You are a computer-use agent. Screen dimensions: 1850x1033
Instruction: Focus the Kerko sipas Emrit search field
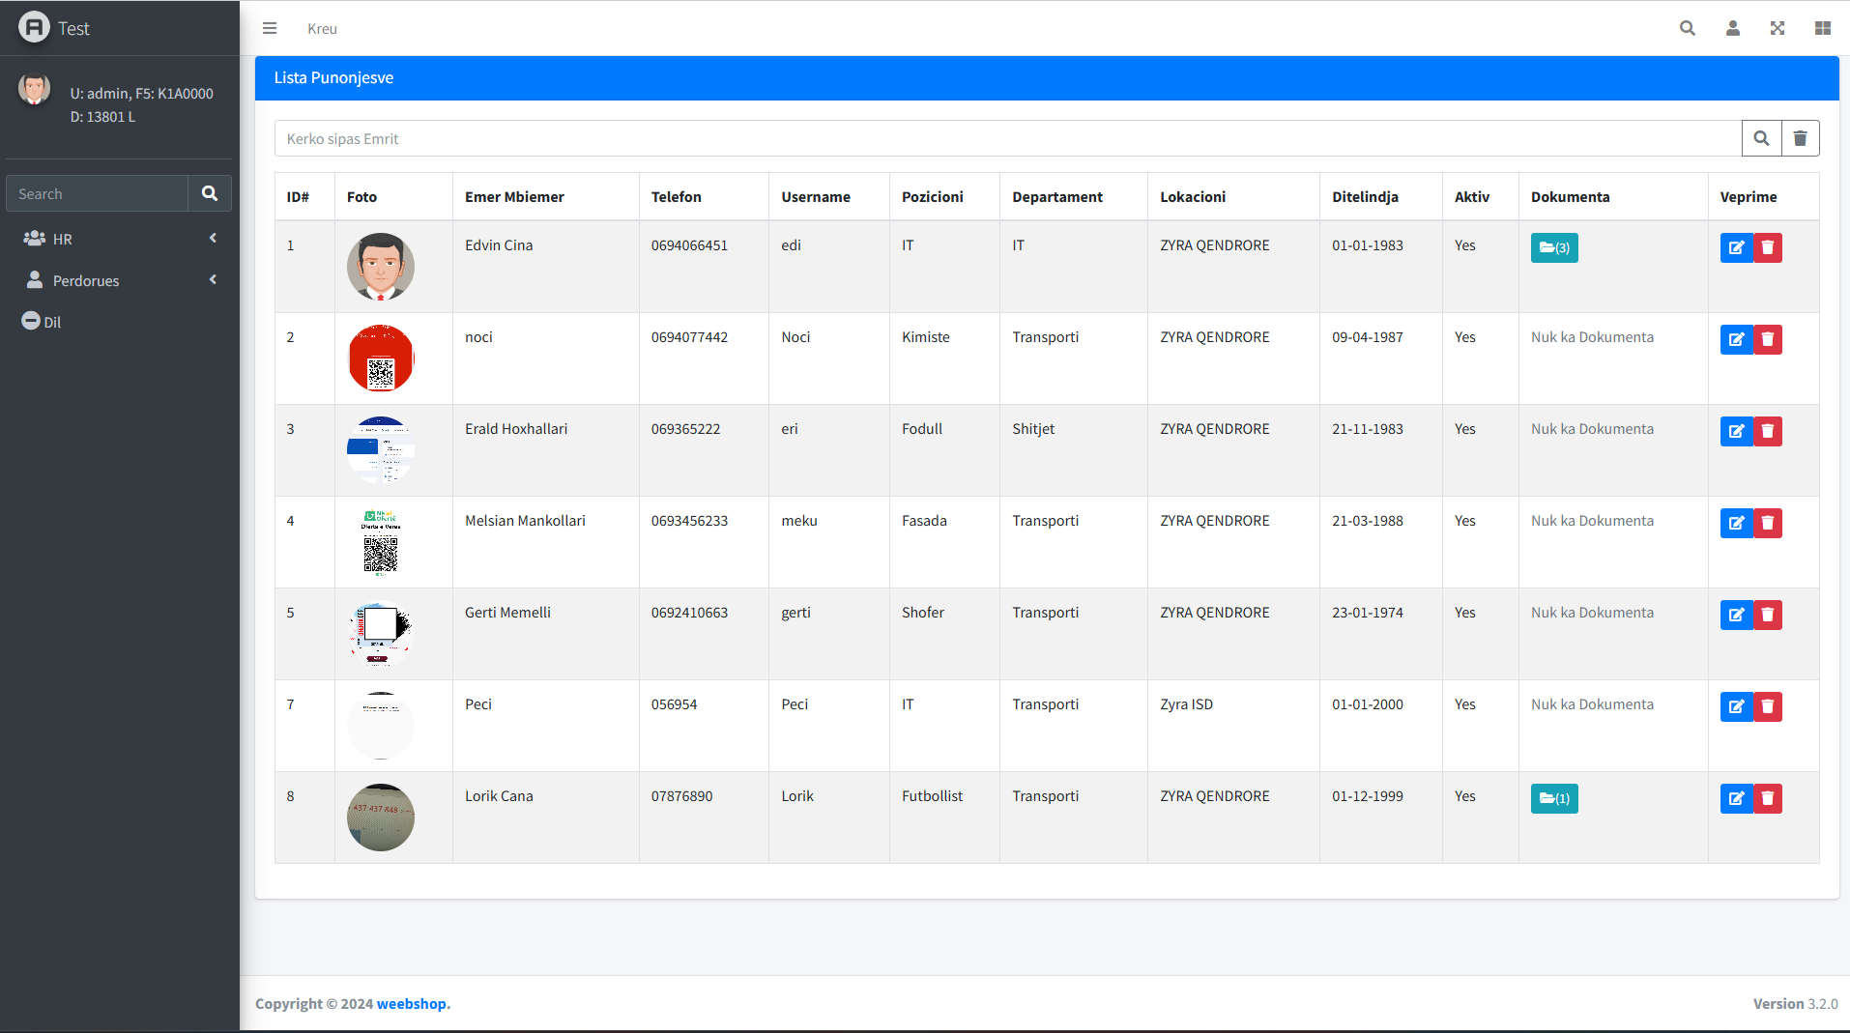coord(1007,138)
